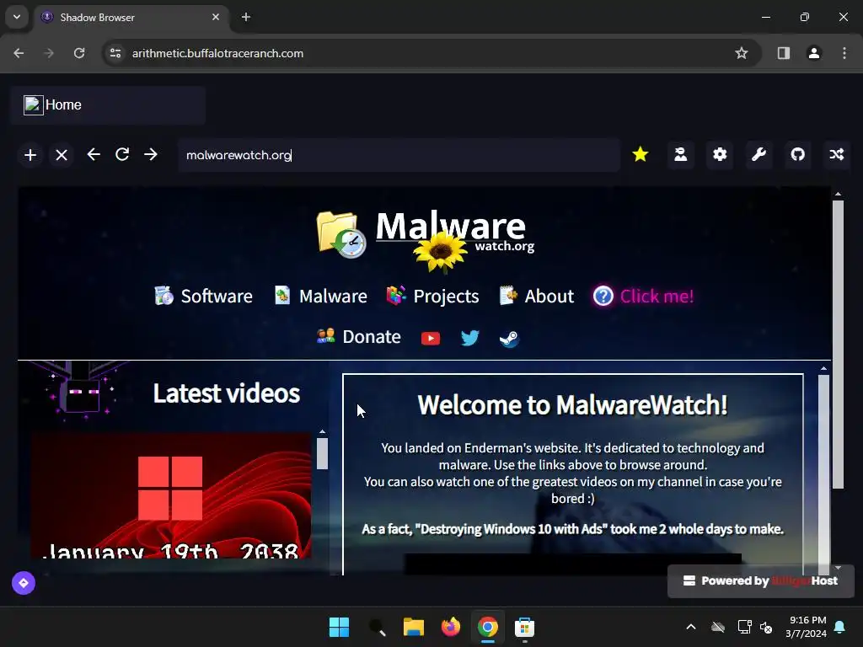Open the wrench tools icon
The width and height of the screenshot is (863, 647).
pos(759,155)
